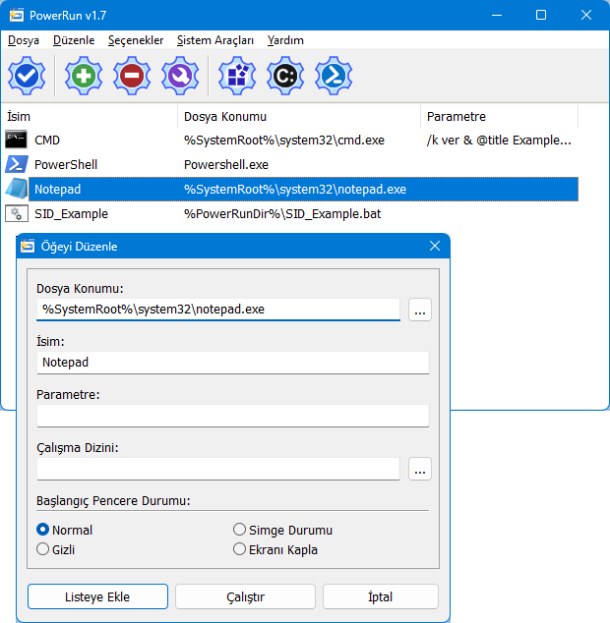The image size is (610, 623).
Task: Click the PowerShell row icon
Action: [16, 164]
